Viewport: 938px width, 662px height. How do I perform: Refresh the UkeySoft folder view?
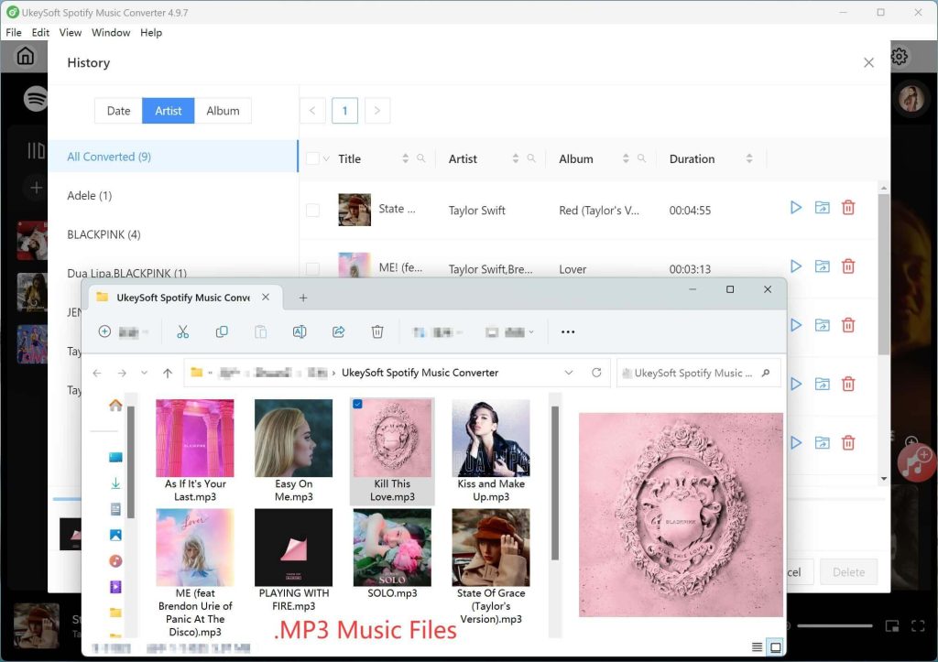pos(596,373)
